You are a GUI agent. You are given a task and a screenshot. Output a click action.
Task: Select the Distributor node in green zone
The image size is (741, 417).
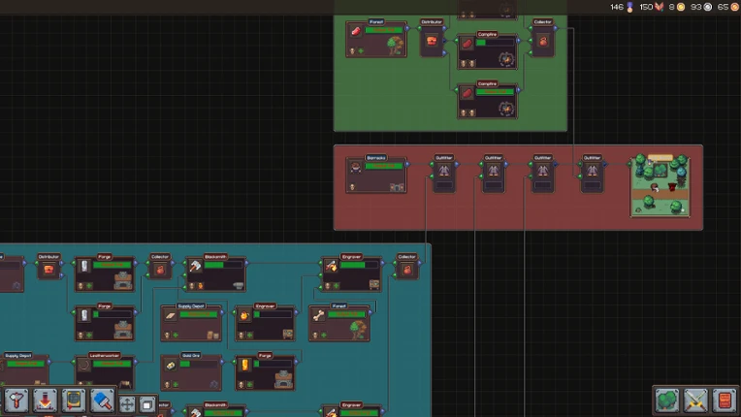coord(432,38)
